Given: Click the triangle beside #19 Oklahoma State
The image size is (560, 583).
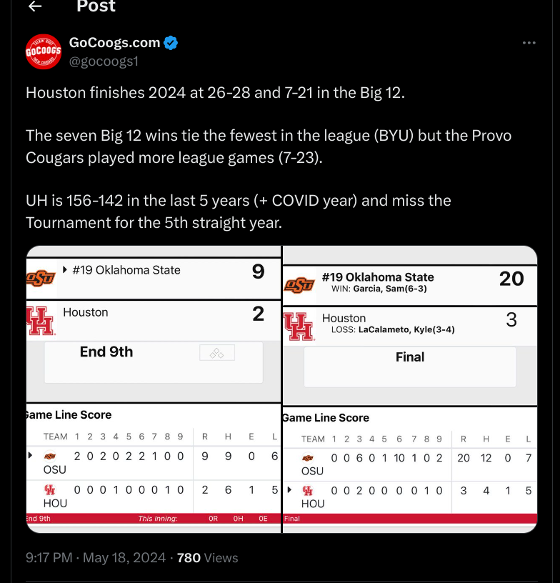Looking at the screenshot, I should 65,269.
